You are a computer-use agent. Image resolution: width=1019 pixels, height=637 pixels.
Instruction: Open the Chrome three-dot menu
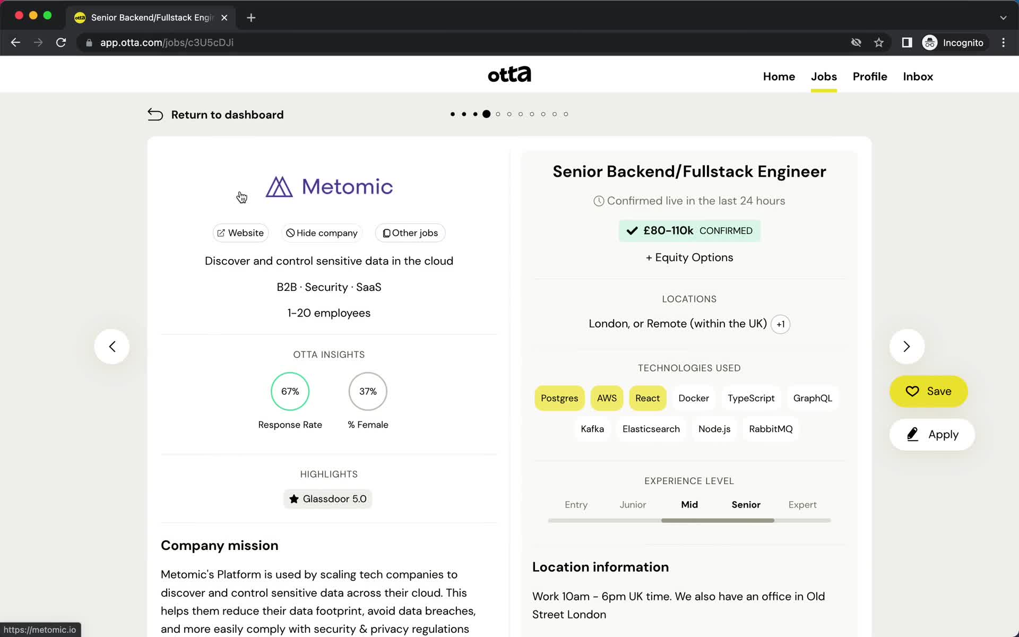(x=1003, y=42)
